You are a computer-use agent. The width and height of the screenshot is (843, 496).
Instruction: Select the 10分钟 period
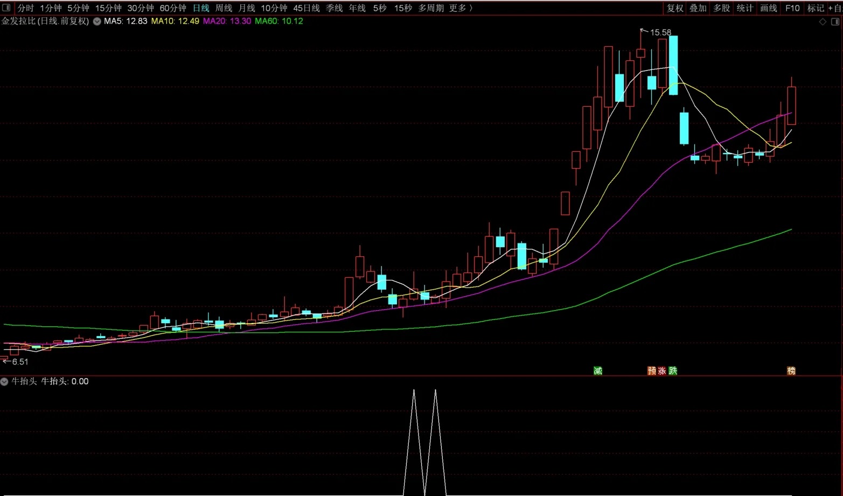tap(274, 8)
